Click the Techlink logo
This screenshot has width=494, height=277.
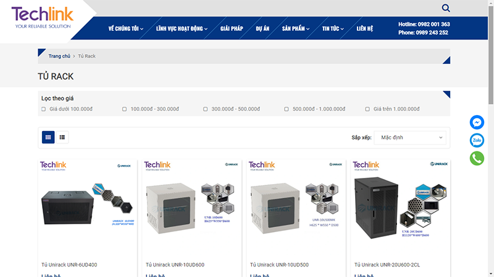coord(42,17)
